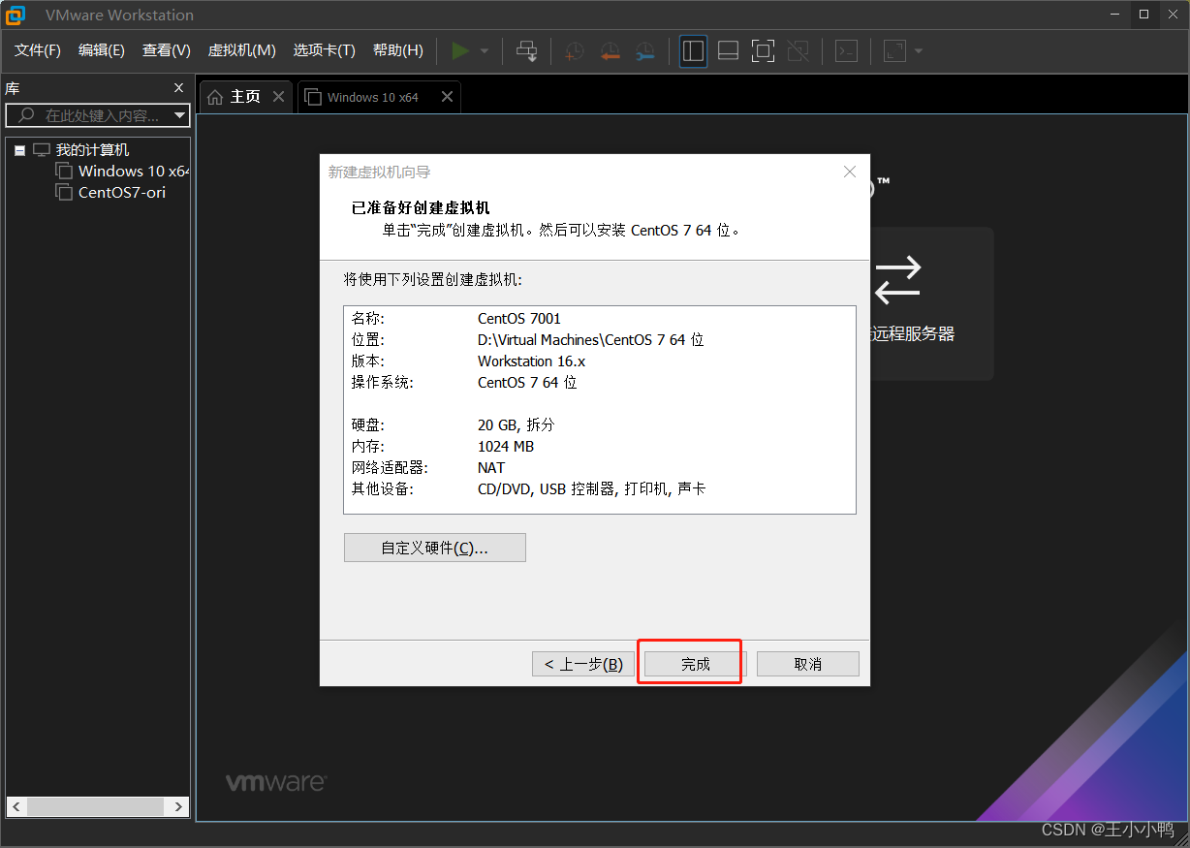Screen dimensions: 1190x848
Task: Click the 上一步(B) back button
Action: [x=583, y=664]
